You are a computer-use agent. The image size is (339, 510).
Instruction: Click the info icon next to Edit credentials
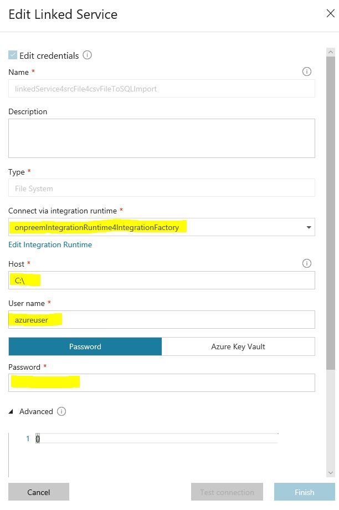click(x=87, y=55)
